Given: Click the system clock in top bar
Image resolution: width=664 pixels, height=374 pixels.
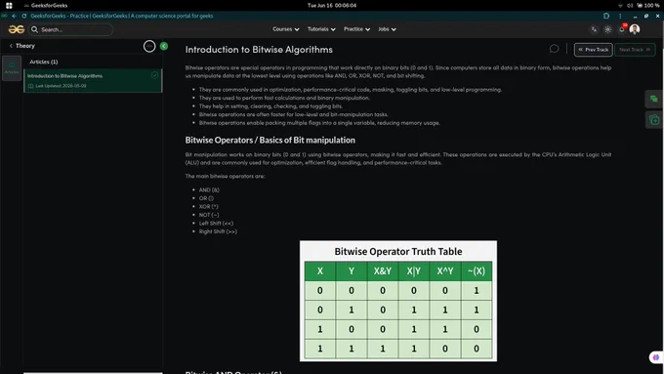Looking at the screenshot, I should coord(332,6).
